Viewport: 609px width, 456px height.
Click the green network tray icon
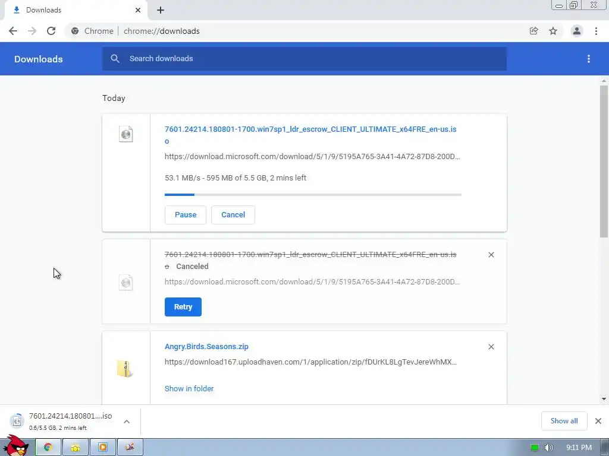tap(535, 448)
